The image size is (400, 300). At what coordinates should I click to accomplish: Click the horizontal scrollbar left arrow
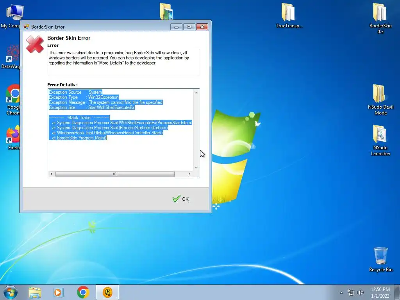pyautogui.click(x=52, y=174)
